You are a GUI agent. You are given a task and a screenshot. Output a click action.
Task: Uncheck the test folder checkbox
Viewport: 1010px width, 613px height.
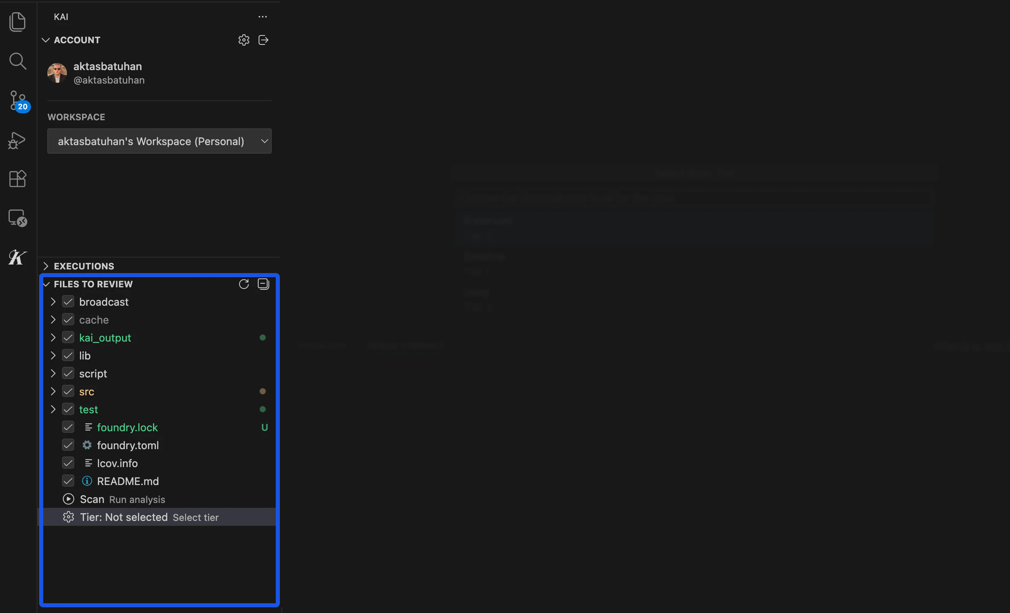[68, 409]
